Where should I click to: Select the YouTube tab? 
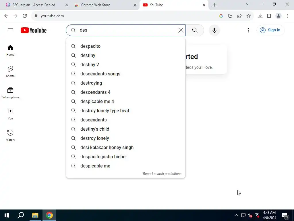click(156, 5)
